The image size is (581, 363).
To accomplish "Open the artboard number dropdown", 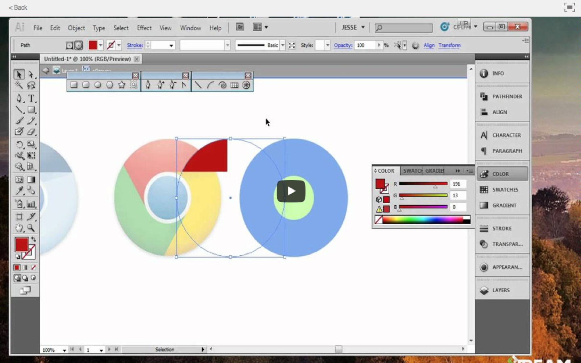I will coord(101,350).
